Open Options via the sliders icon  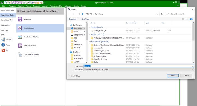tap(3, 39)
